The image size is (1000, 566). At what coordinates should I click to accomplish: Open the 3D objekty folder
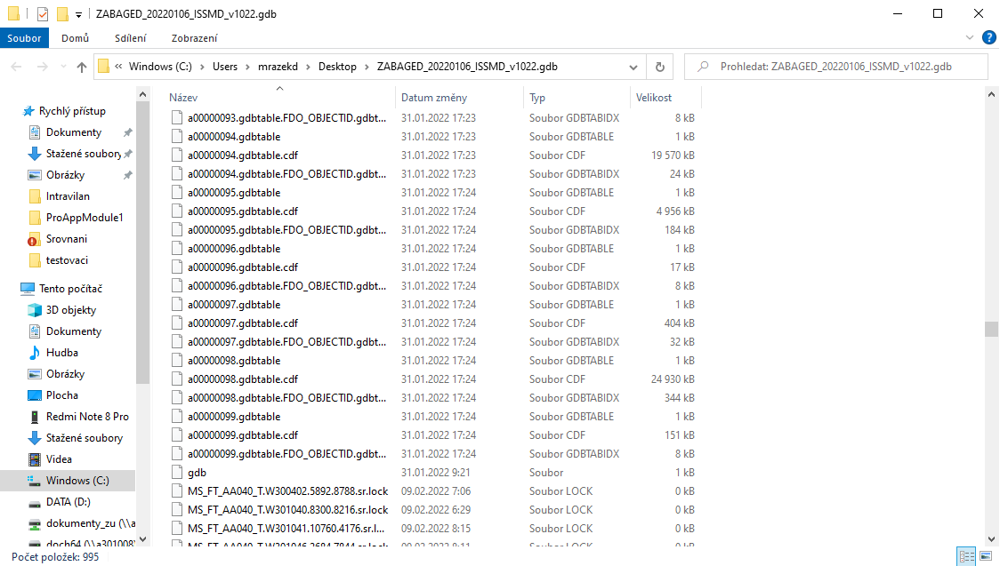point(71,310)
